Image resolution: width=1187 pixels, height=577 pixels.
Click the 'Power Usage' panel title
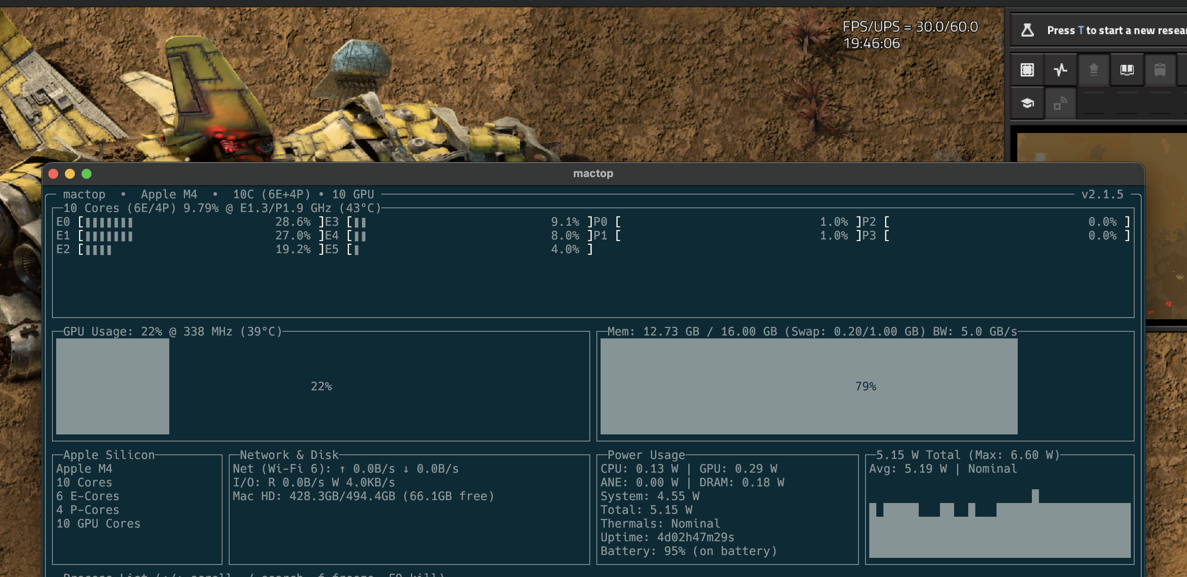point(646,455)
